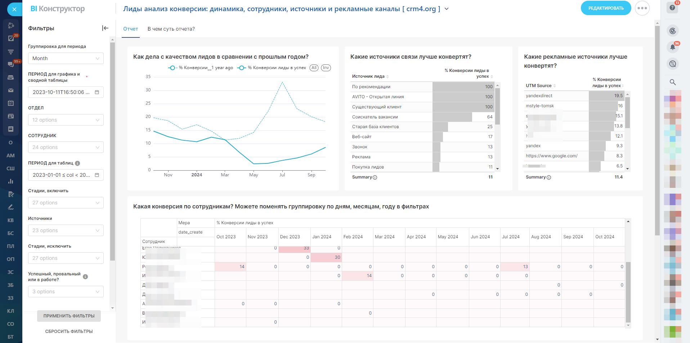The image size is (690, 343).
Task: Click the help question mark icon
Action: tap(672, 8)
